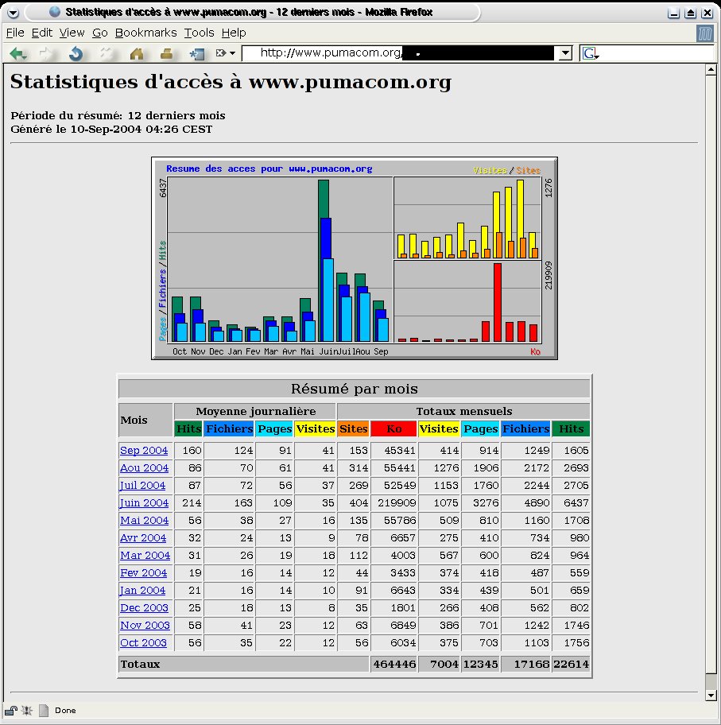Click the Firefox globe icon in title bar
The height and width of the screenshot is (725, 721).
click(x=55, y=12)
